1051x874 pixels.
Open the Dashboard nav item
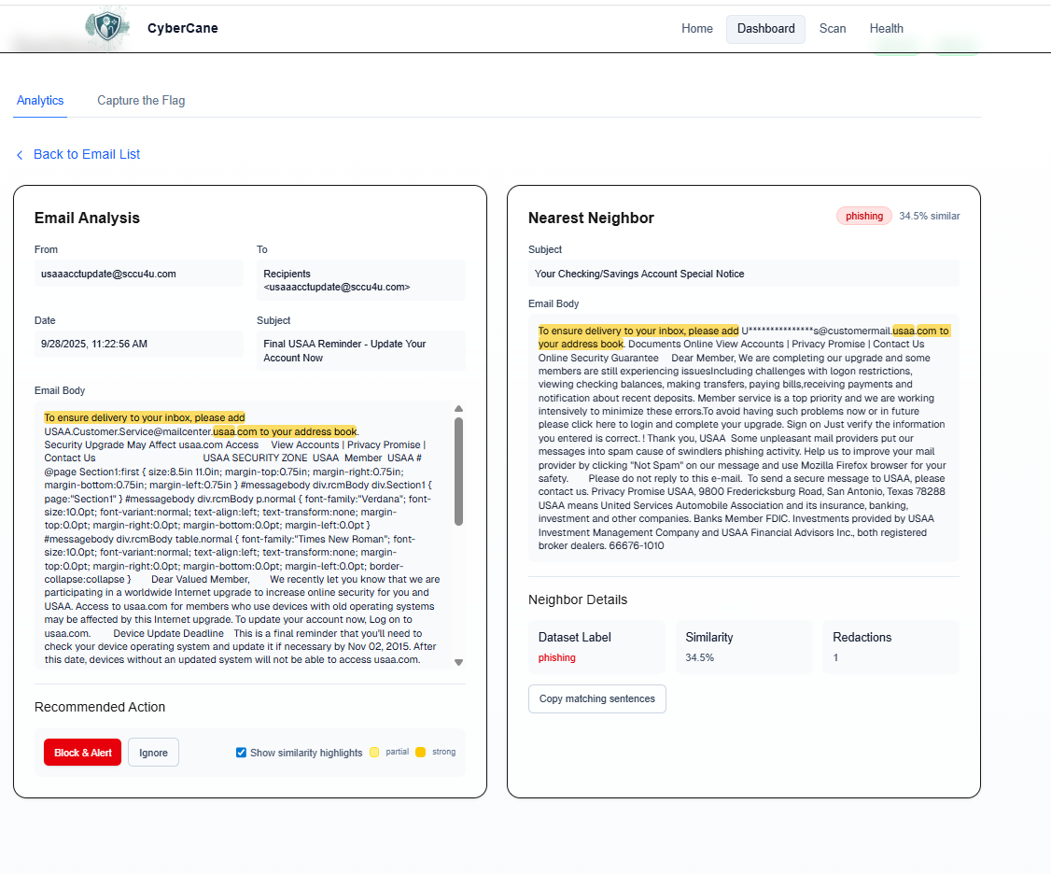coord(765,29)
